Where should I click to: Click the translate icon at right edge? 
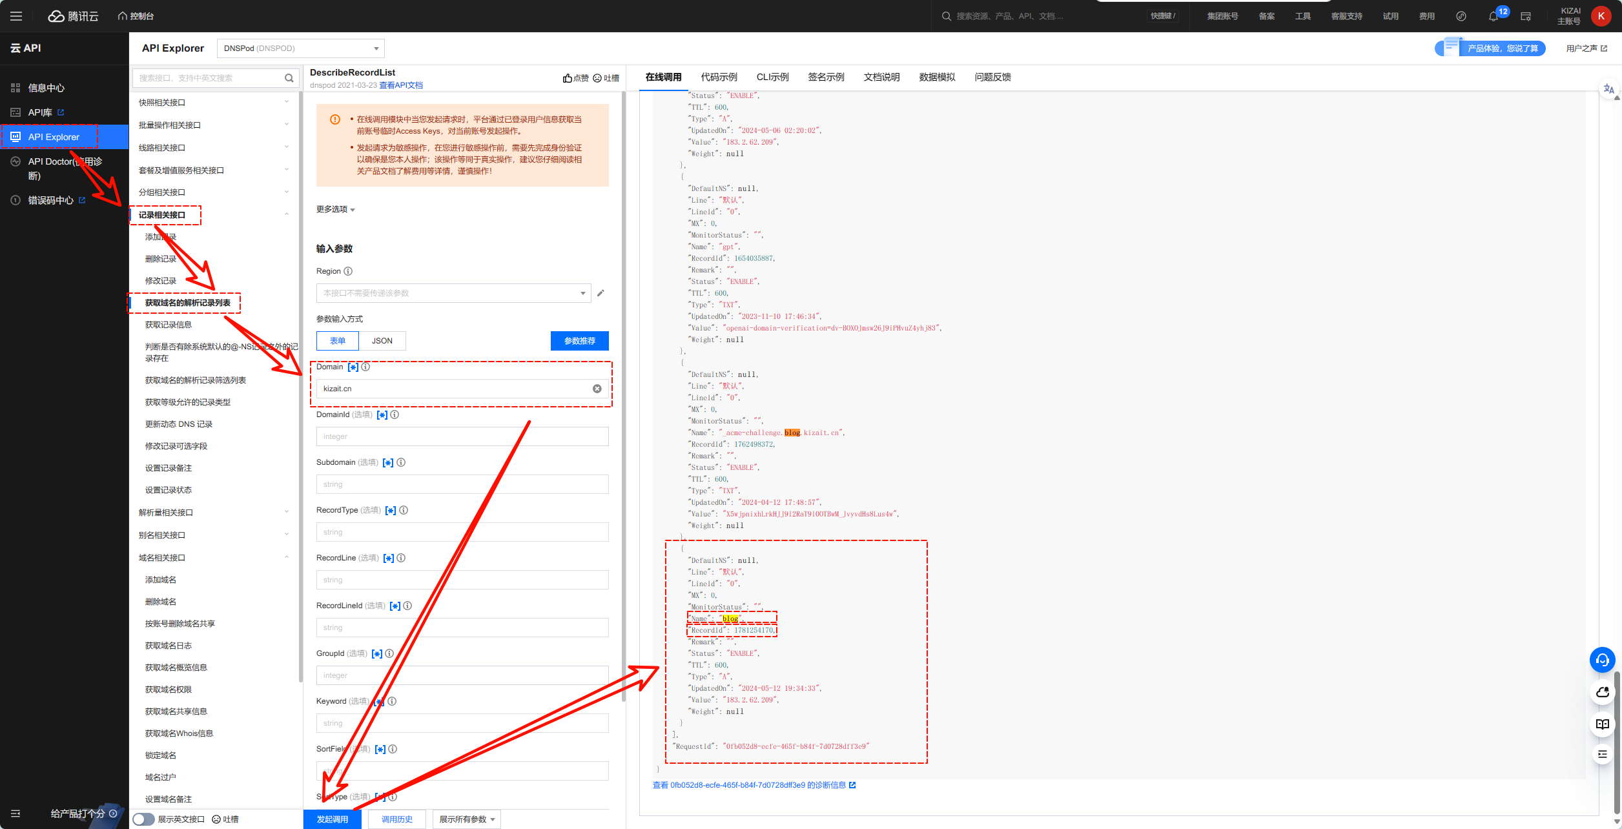click(x=1609, y=89)
